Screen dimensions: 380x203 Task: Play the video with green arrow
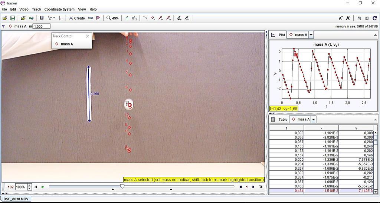(43, 187)
